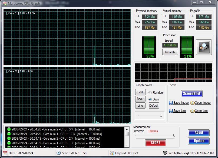Screen dimensions: 218x158
Task: Open the About dialog
Action: (199, 133)
